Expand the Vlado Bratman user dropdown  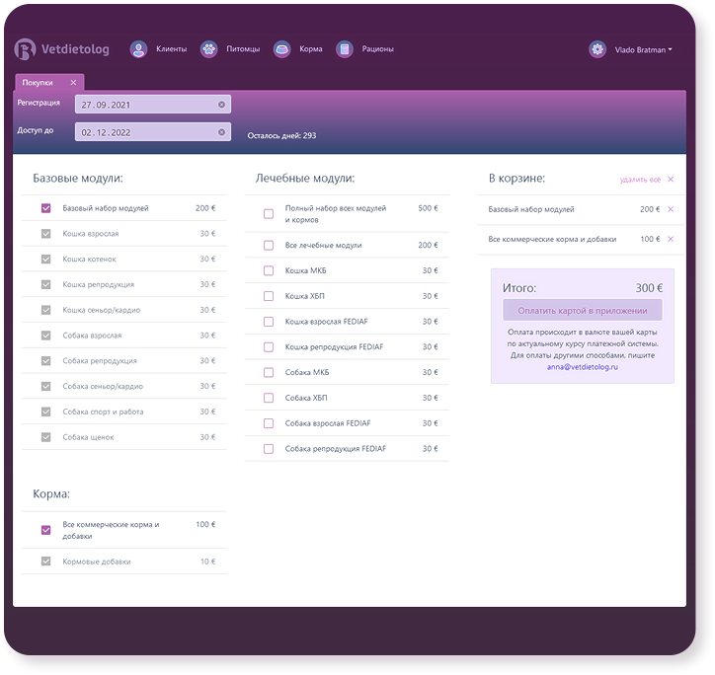[643, 49]
